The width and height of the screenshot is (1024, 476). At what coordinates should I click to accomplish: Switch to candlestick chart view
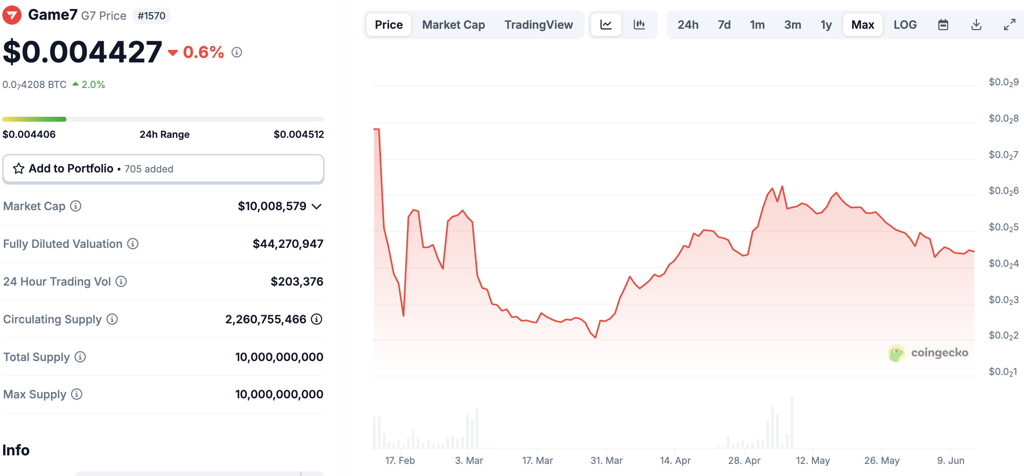tap(639, 25)
